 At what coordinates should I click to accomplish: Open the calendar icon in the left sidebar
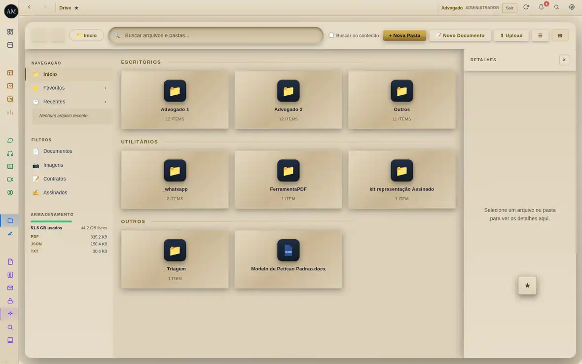tap(10, 45)
